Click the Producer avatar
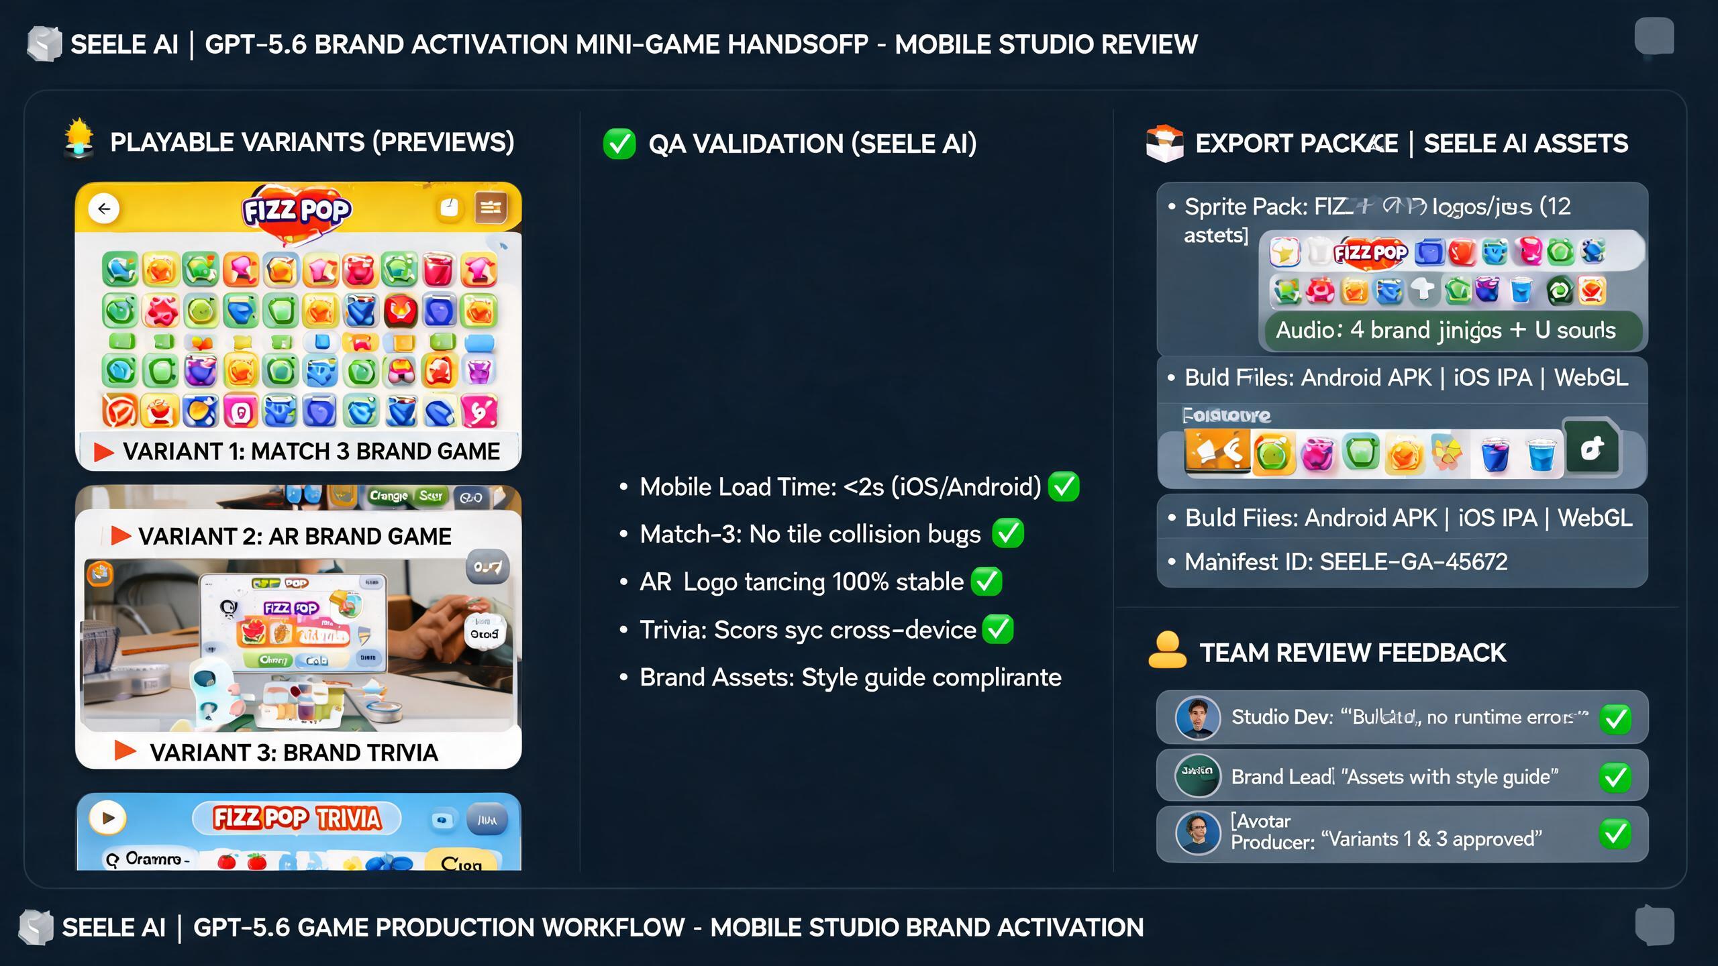The height and width of the screenshot is (966, 1718). (x=1198, y=833)
